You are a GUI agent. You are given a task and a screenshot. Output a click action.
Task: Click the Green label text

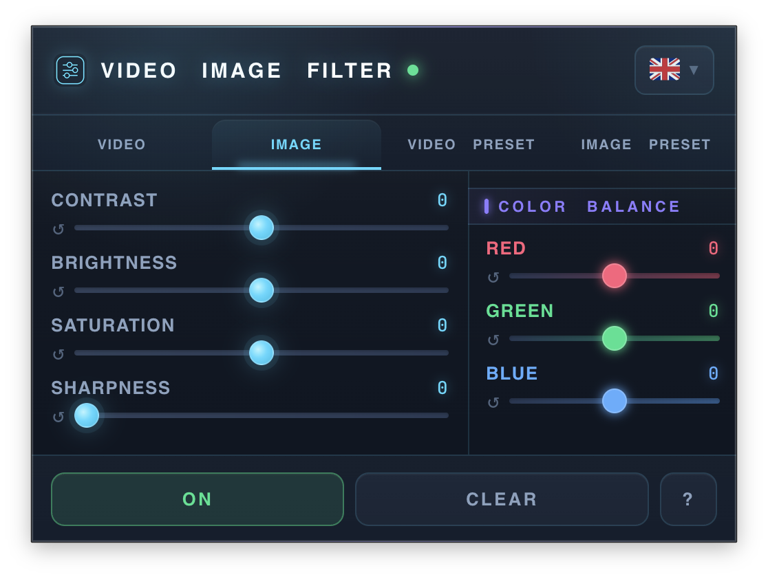click(520, 311)
